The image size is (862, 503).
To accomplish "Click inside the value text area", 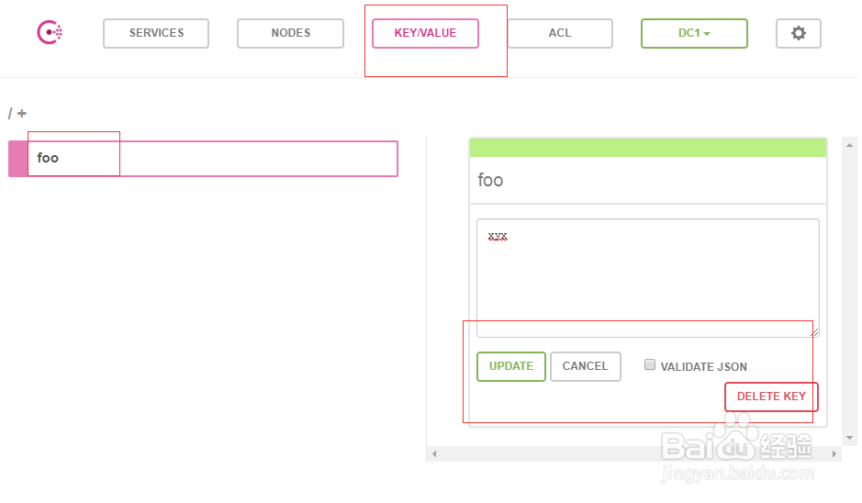I will coord(647,277).
